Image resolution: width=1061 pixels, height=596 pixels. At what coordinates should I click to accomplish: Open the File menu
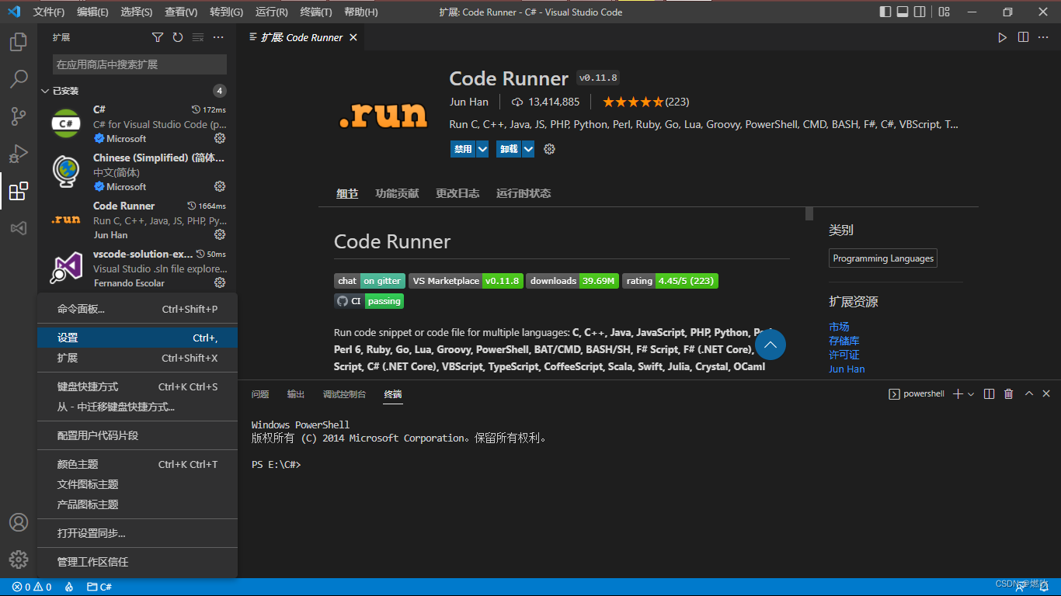coord(49,12)
